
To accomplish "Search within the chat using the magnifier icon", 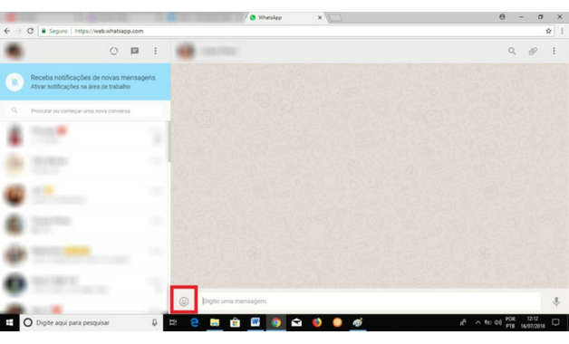I will click(x=512, y=51).
